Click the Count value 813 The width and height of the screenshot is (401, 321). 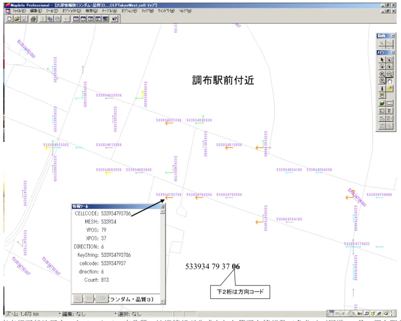[x=105, y=280]
